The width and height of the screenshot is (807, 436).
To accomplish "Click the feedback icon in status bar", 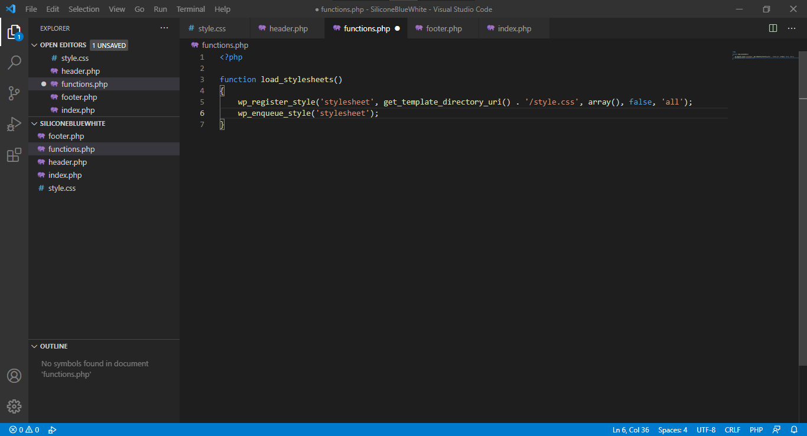I will click(777, 430).
